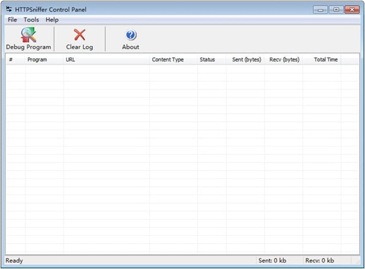Click the About toolbar label
This screenshot has width=365, height=269.
click(131, 47)
